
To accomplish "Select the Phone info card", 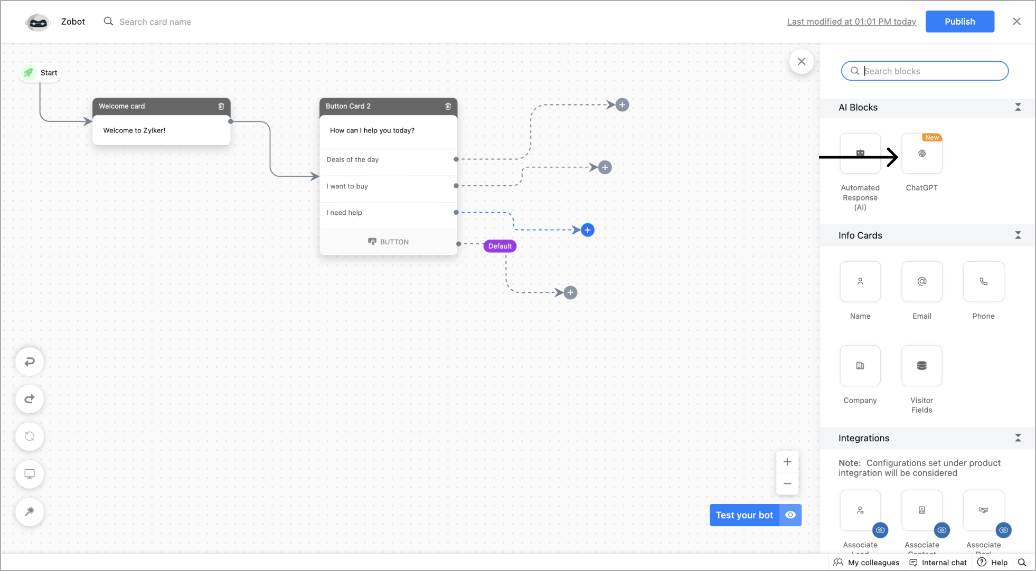I will click(983, 282).
